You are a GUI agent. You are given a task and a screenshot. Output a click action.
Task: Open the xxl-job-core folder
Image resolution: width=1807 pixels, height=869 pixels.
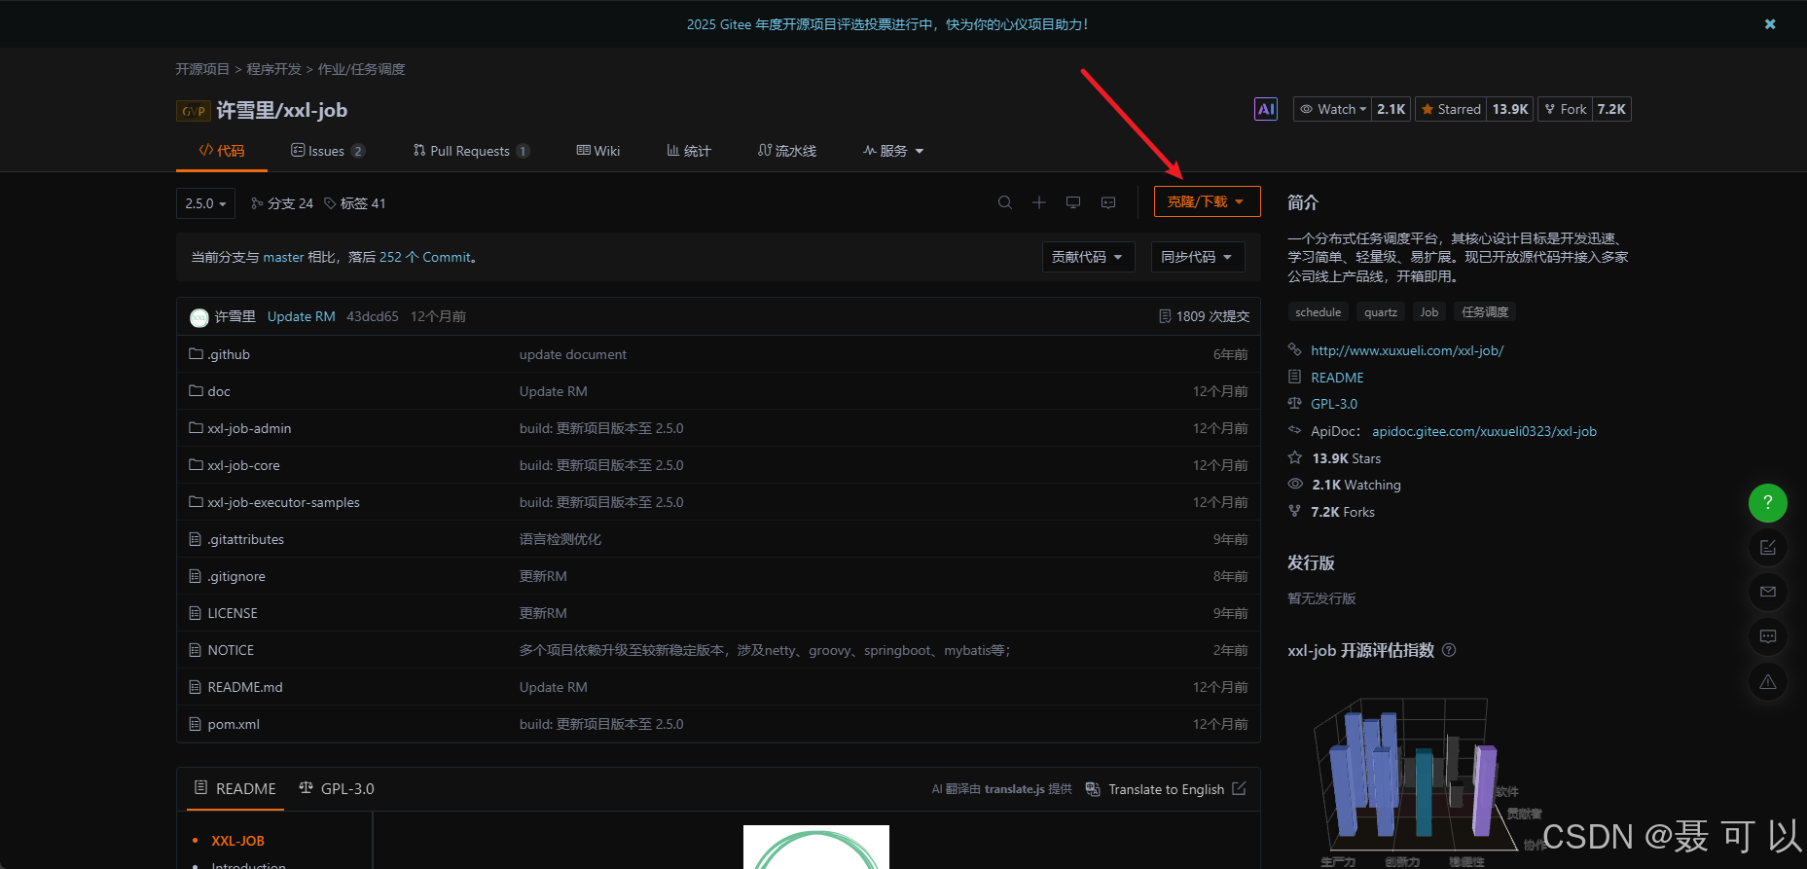click(243, 465)
